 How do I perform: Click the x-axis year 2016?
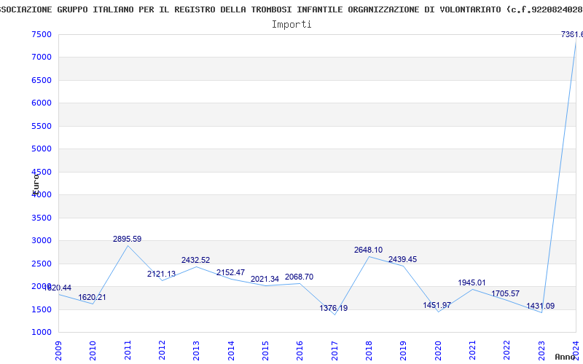click(300, 351)
